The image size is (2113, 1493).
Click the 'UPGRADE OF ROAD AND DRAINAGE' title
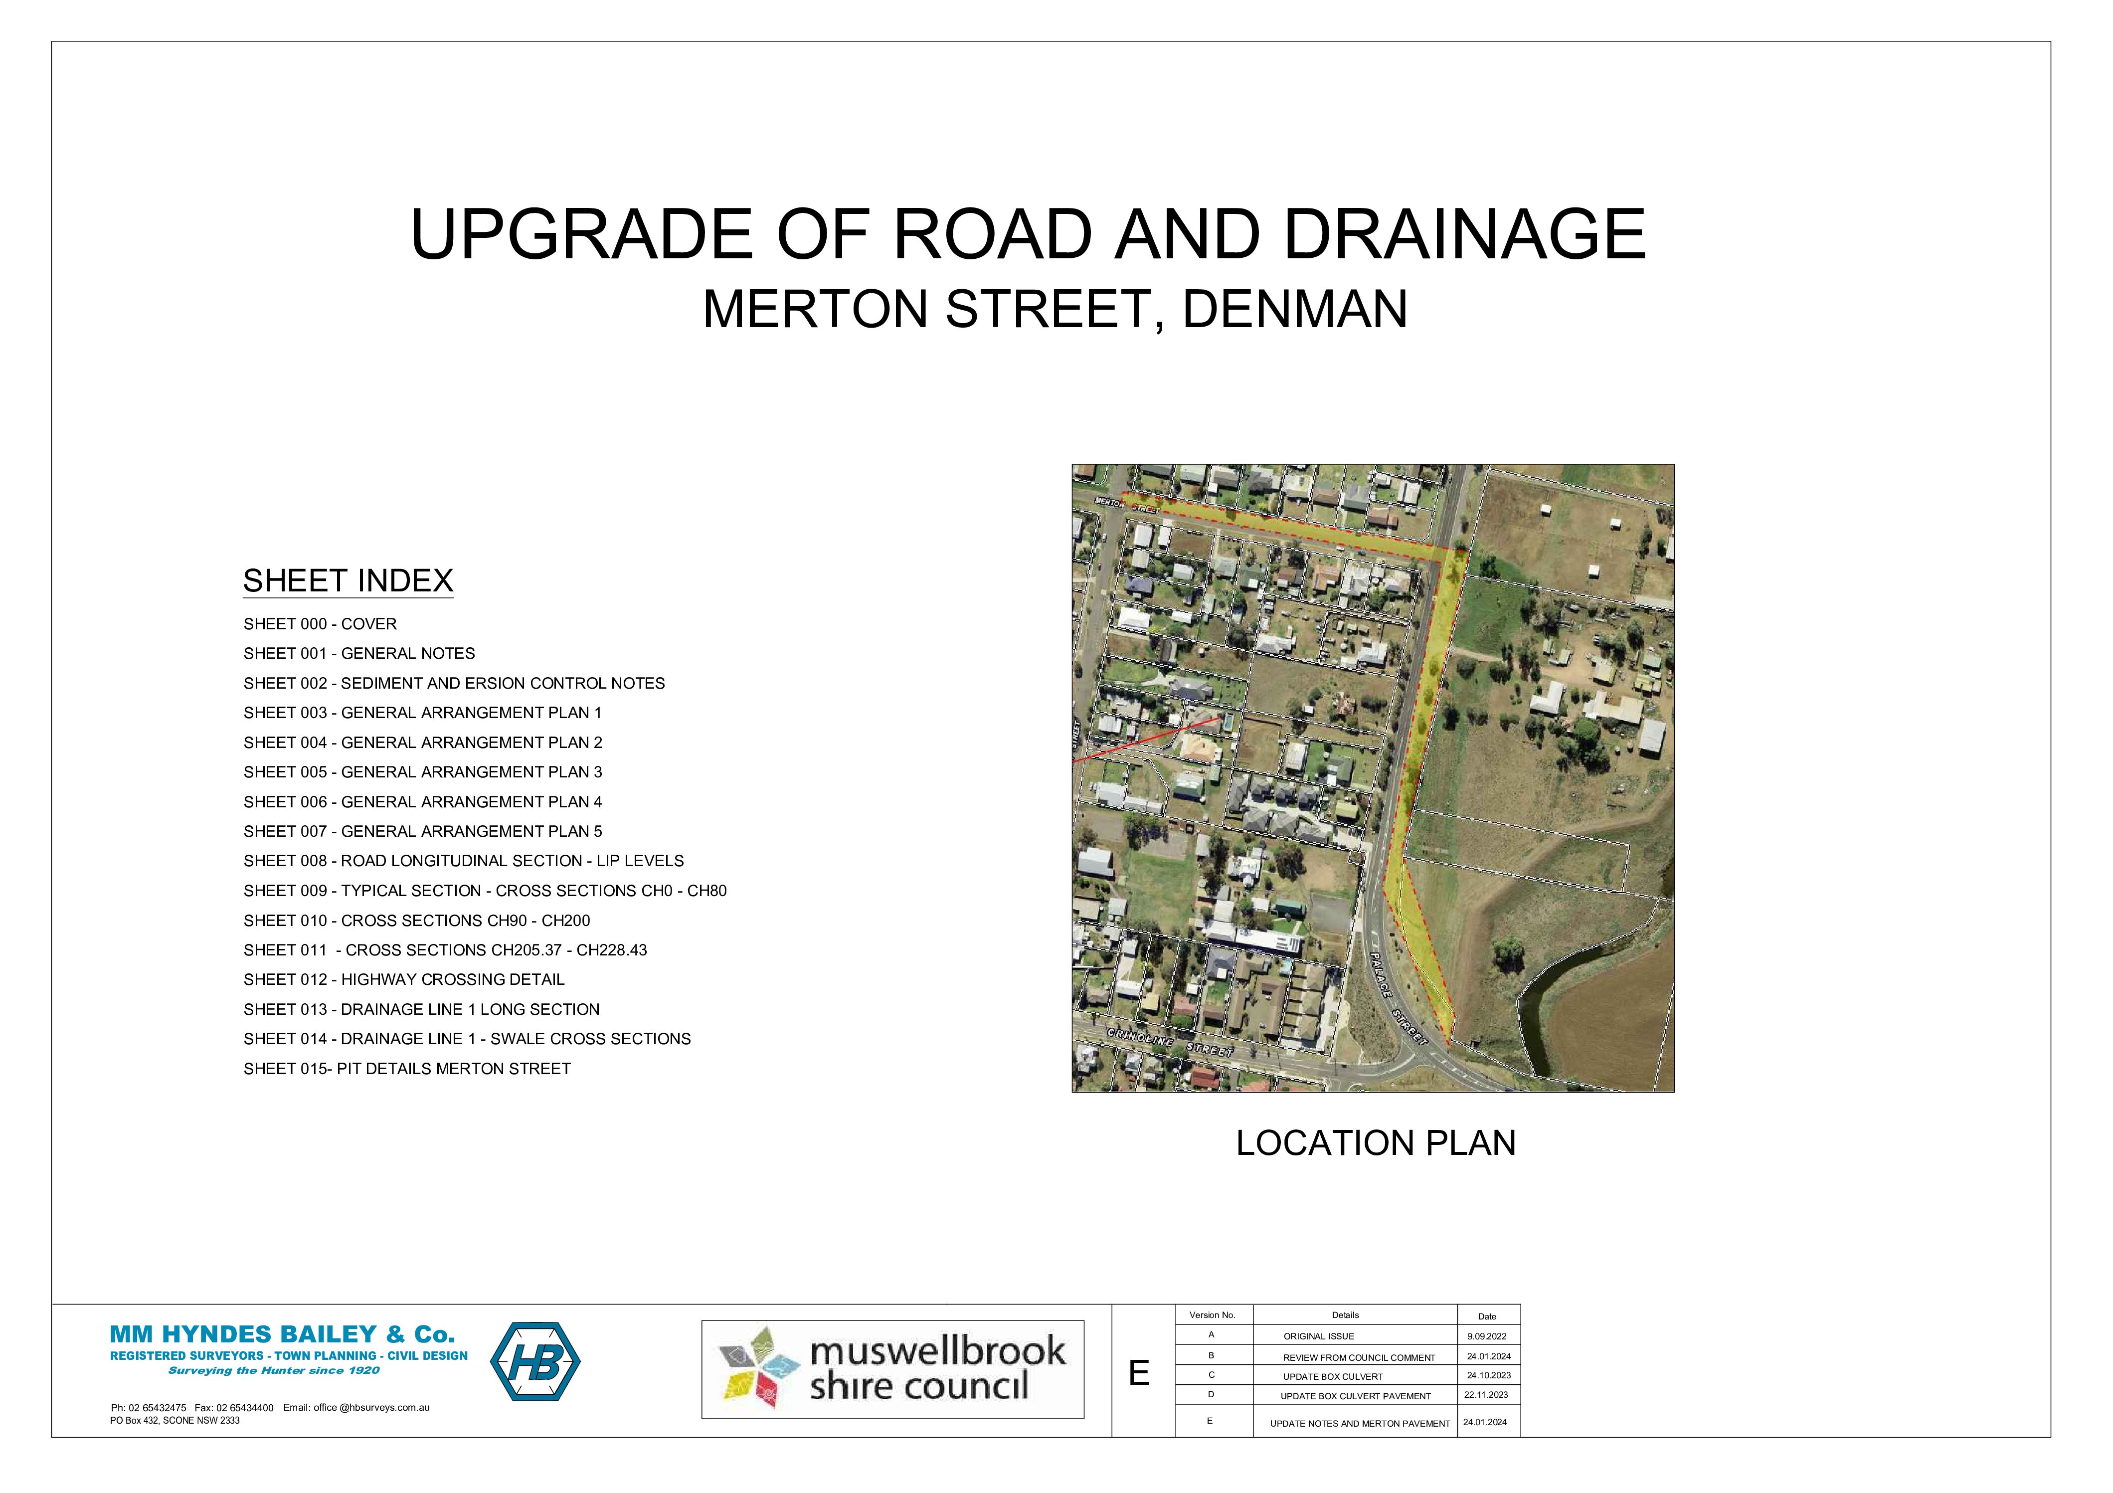point(1028,234)
